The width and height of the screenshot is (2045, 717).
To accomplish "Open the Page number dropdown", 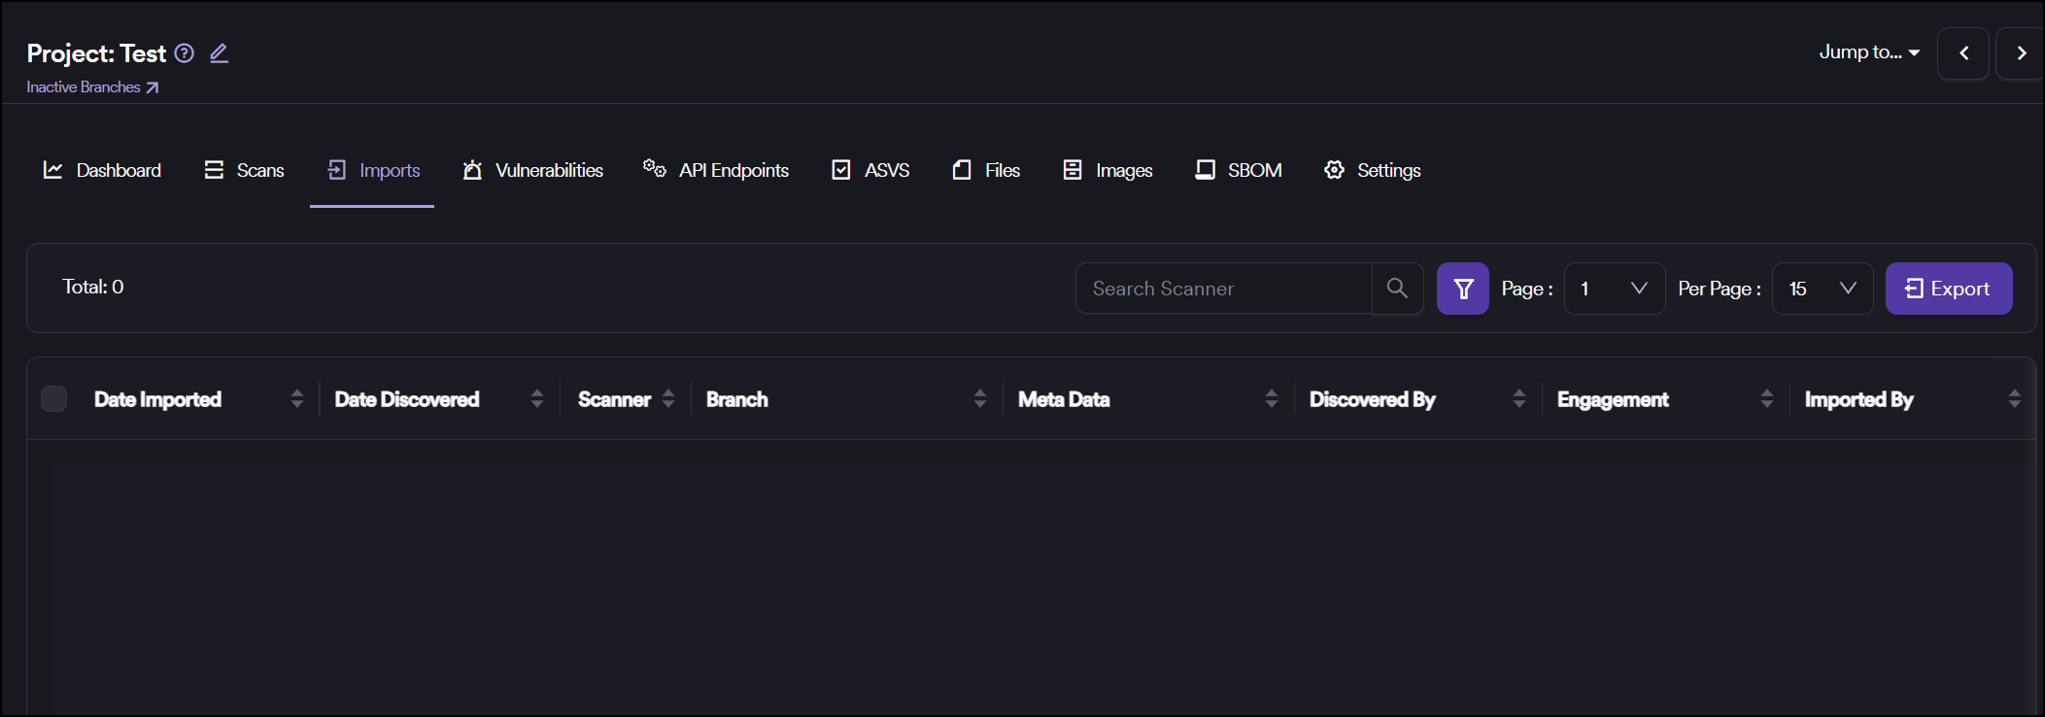I will (1614, 289).
